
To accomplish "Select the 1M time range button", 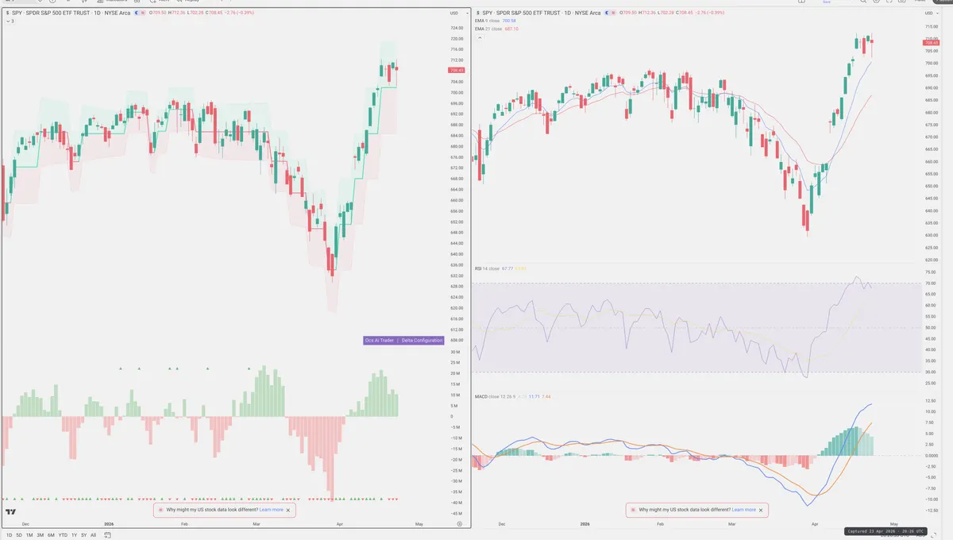I will [29, 535].
